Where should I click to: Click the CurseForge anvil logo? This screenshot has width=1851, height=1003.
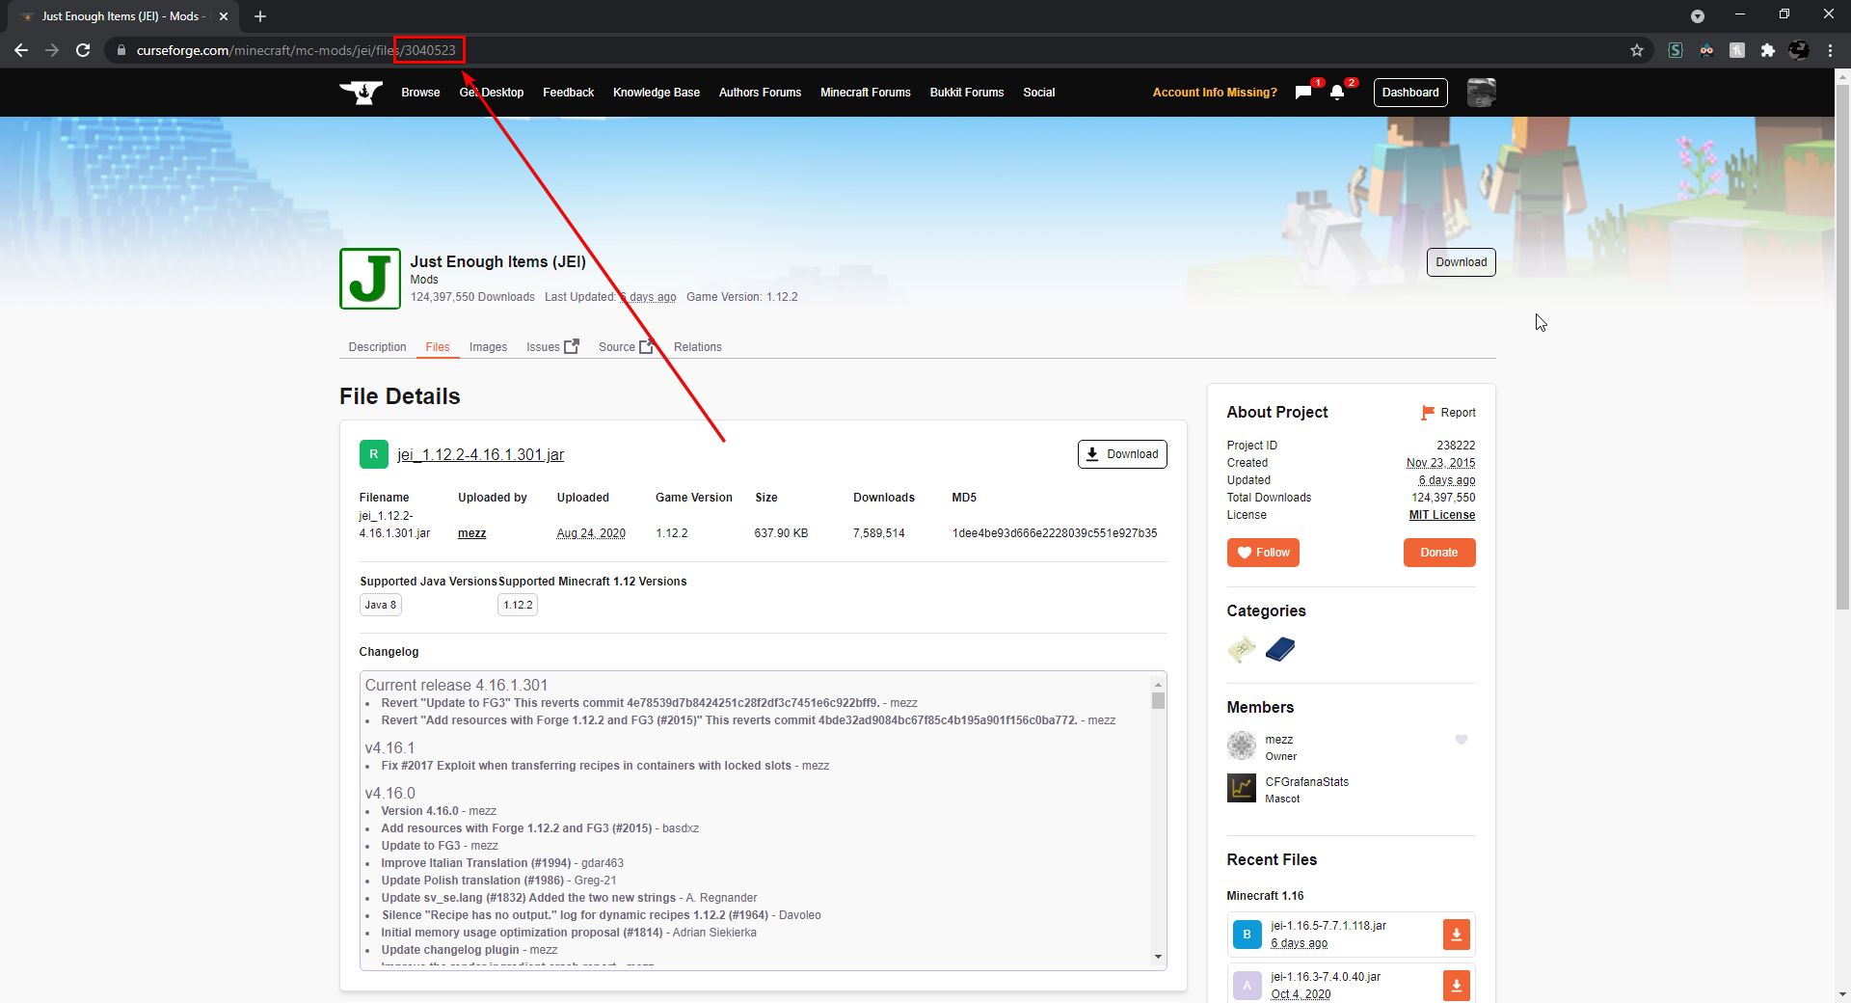[362, 93]
